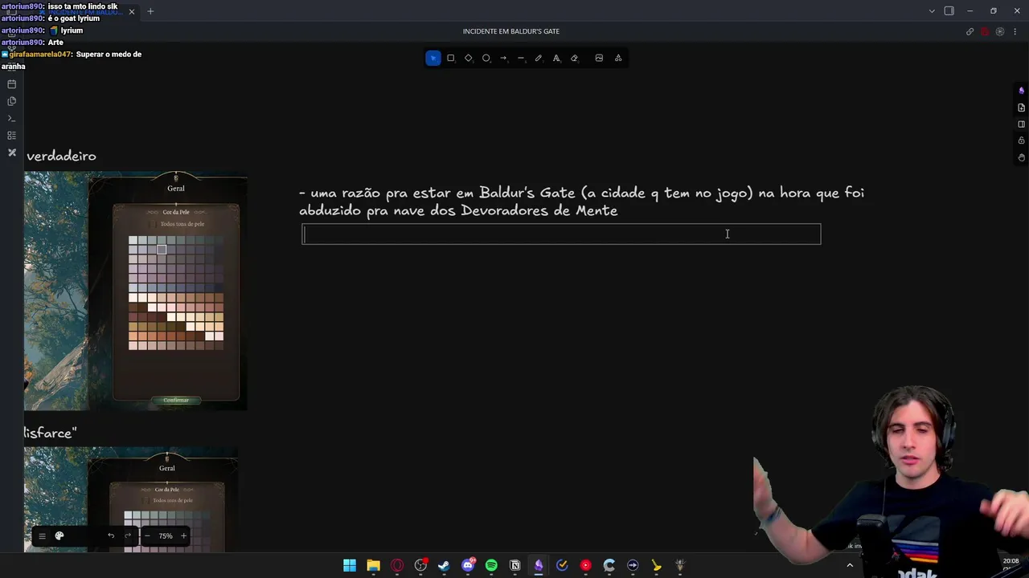Viewport: 1029px width, 578px height.
Task: Open the list view sidebar icon
Action: click(x=11, y=136)
